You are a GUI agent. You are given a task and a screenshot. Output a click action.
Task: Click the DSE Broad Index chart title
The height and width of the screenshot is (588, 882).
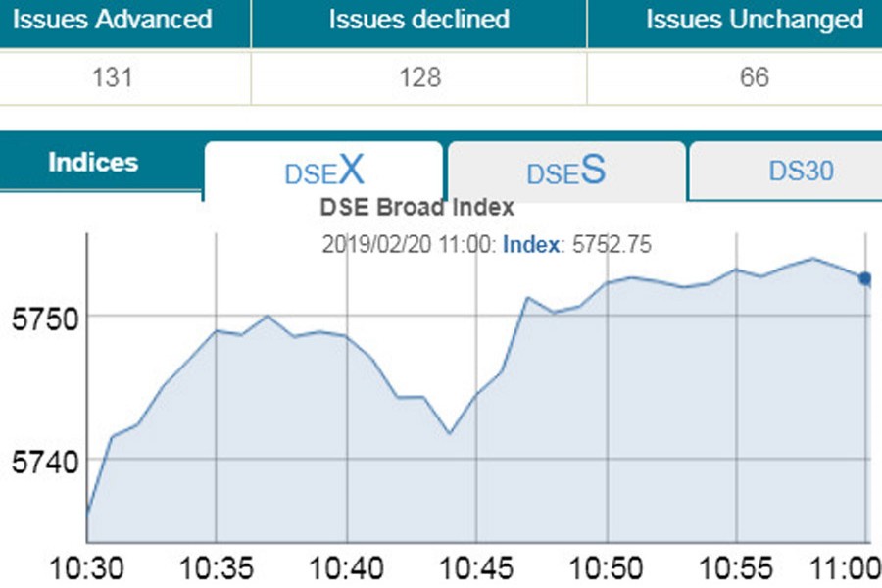[417, 208]
